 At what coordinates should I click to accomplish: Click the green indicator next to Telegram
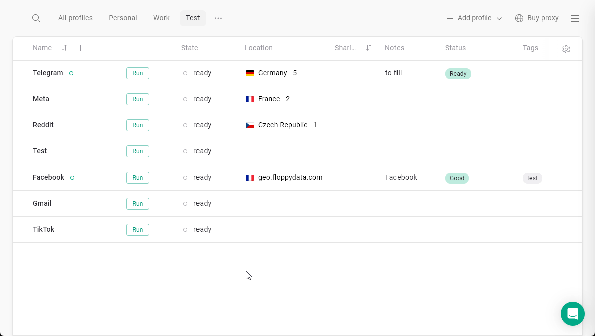pyautogui.click(x=71, y=73)
